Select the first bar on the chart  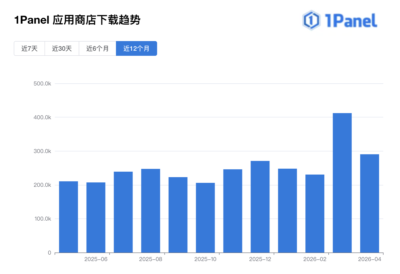[x=68, y=217]
